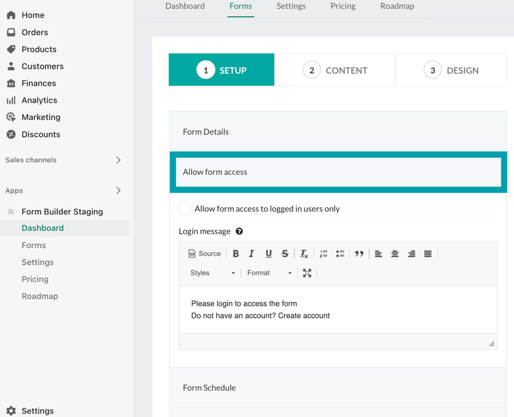Enable form access for logged in users only

(x=185, y=208)
